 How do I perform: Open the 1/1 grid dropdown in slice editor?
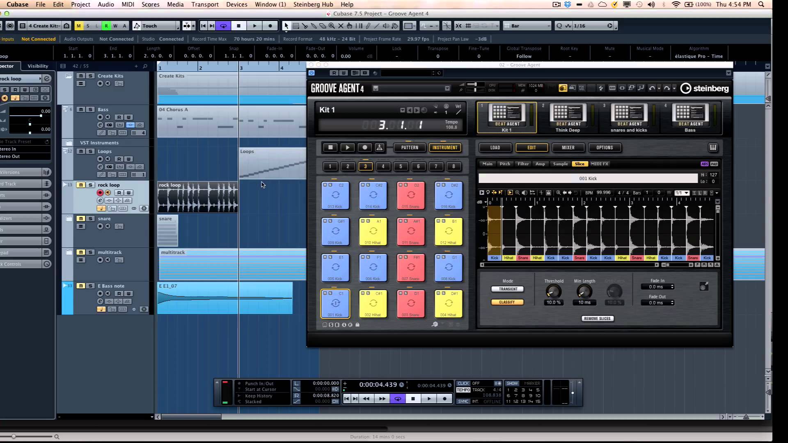(x=682, y=193)
